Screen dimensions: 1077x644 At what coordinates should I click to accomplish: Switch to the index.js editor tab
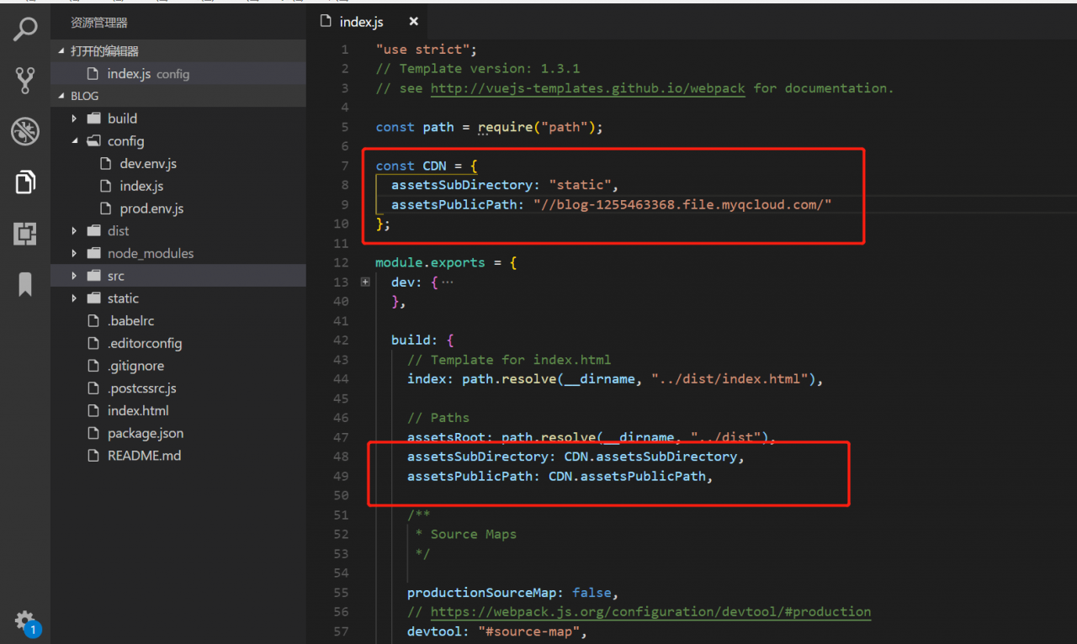[x=361, y=22]
